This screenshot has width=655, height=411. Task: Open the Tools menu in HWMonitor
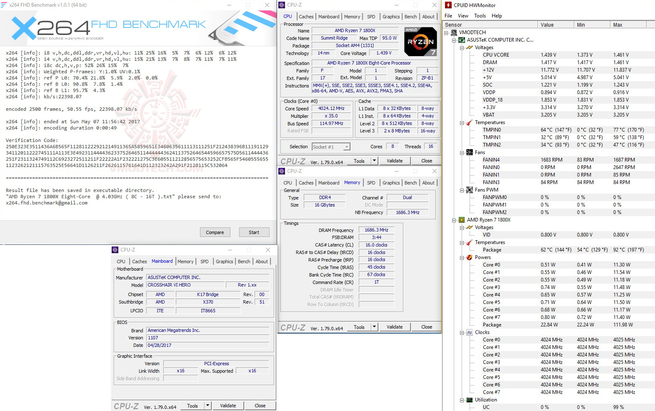click(x=480, y=16)
